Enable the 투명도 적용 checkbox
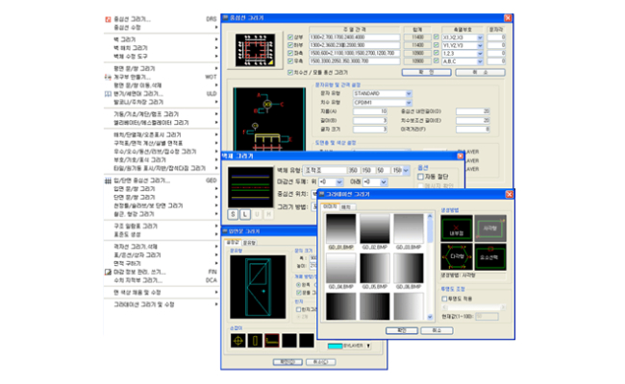Screen dimensions: 625x384 (x=444, y=298)
